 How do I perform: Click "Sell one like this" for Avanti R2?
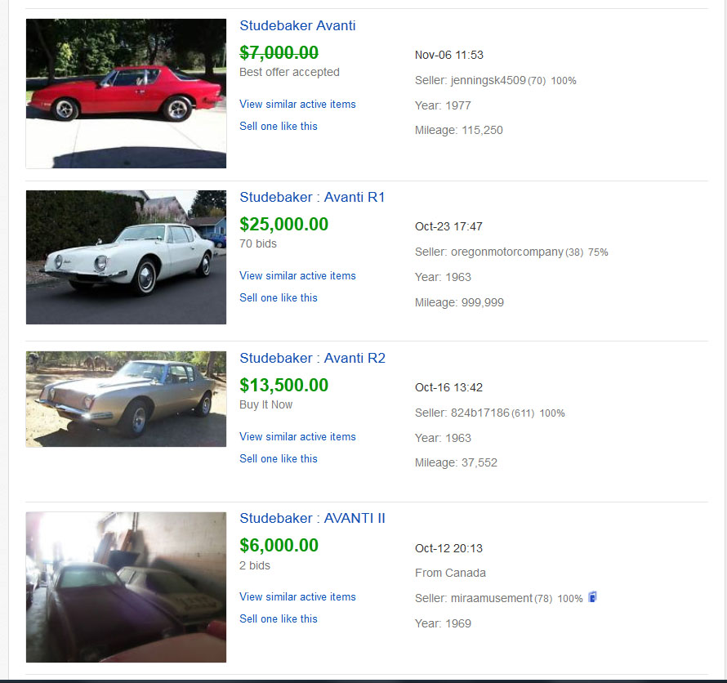coord(278,458)
